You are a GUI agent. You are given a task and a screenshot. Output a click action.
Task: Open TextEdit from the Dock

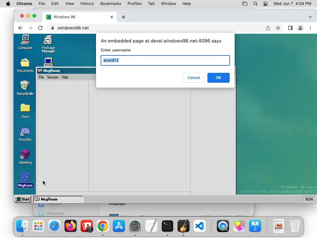pyautogui.click(x=151, y=226)
